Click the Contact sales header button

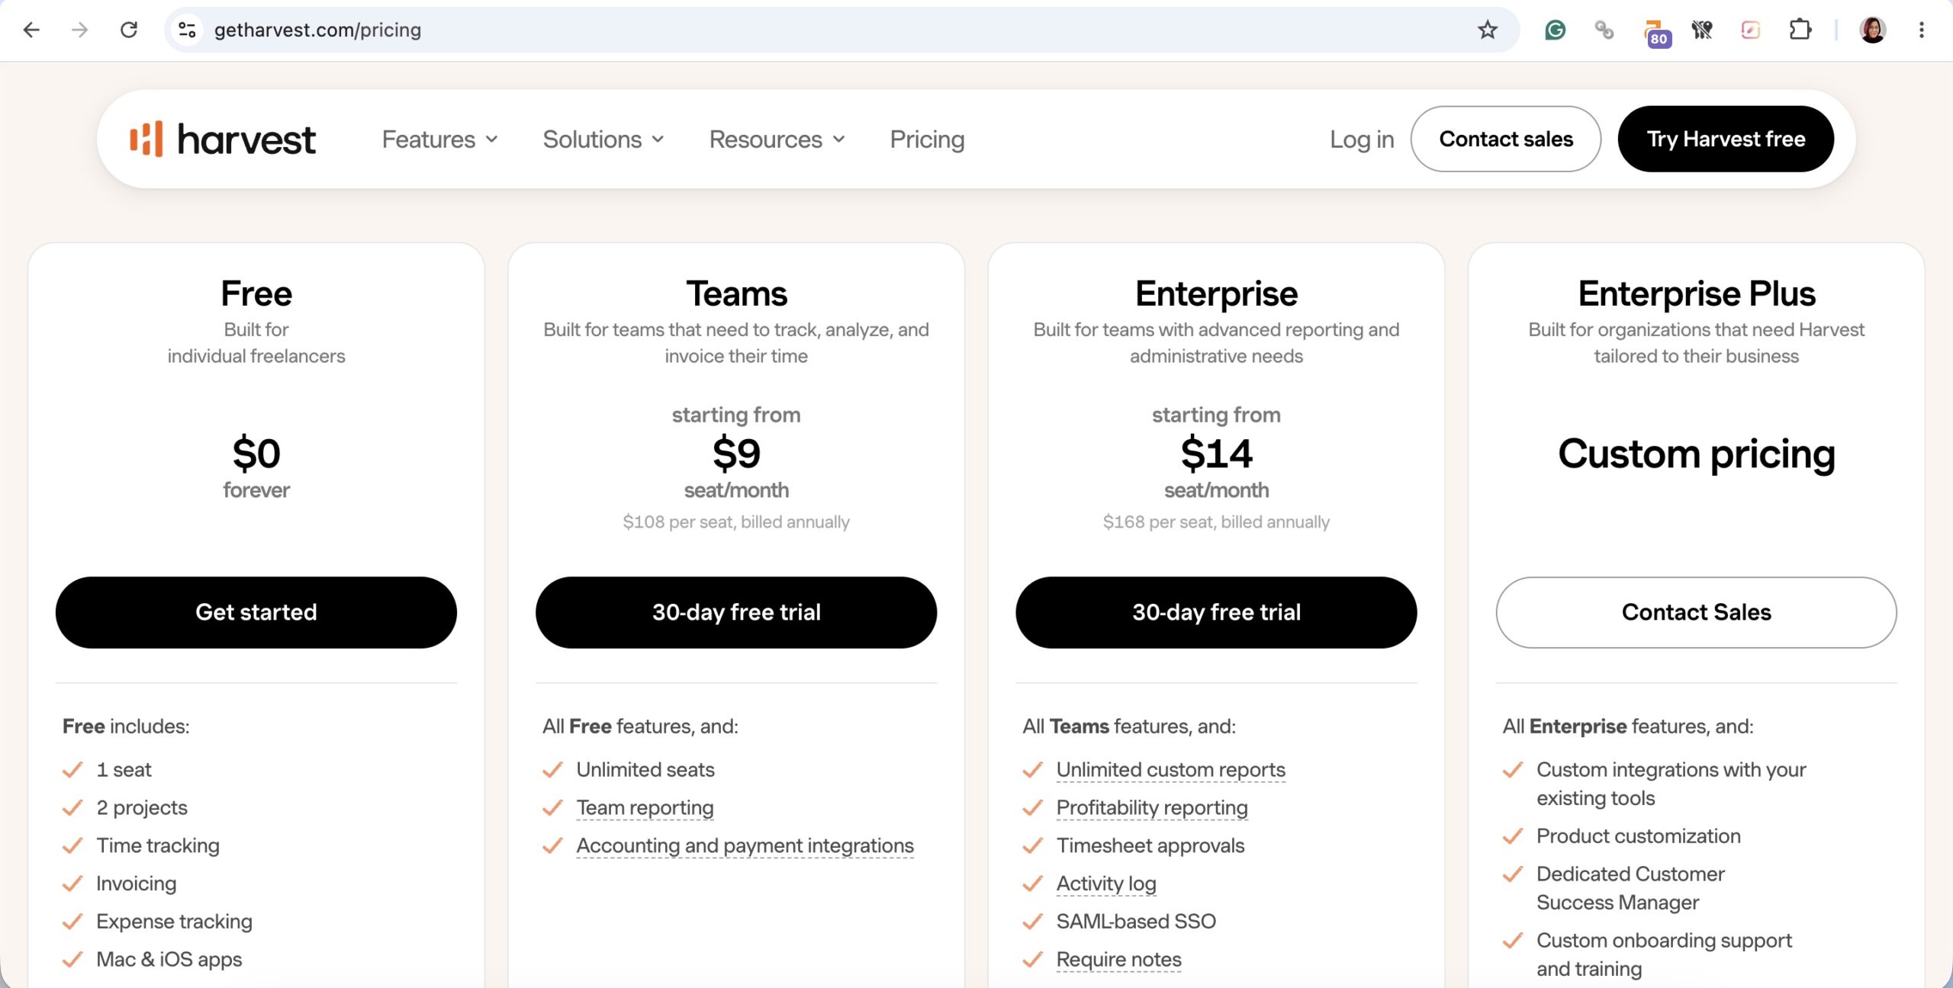click(1506, 139)
